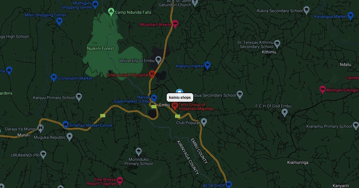Click the URUMANDI PRI school icon
Viewport: 359px width, 188px height.
point(43,155)
